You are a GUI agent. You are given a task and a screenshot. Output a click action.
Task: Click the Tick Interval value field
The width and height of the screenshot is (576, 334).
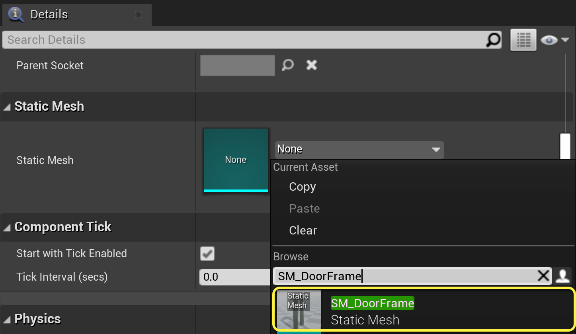tap(235, 277)
